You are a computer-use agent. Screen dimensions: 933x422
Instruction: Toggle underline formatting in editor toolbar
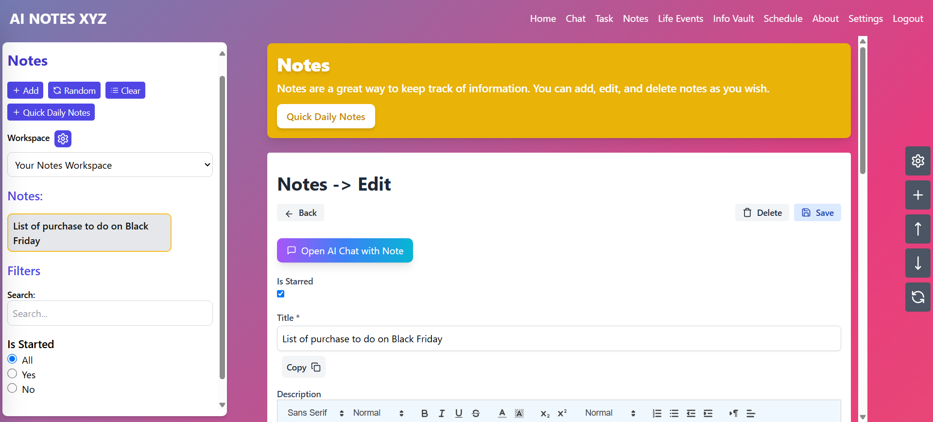458,413
